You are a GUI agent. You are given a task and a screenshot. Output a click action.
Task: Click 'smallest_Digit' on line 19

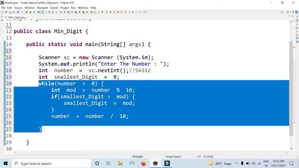pos(76,77)
